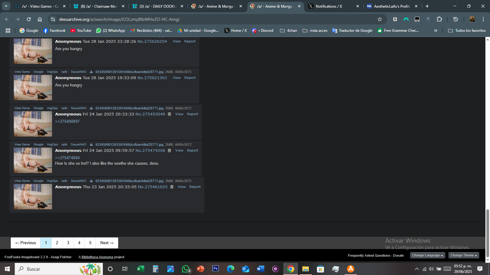Open Photoshop from the taskbar

click(216, 269)
